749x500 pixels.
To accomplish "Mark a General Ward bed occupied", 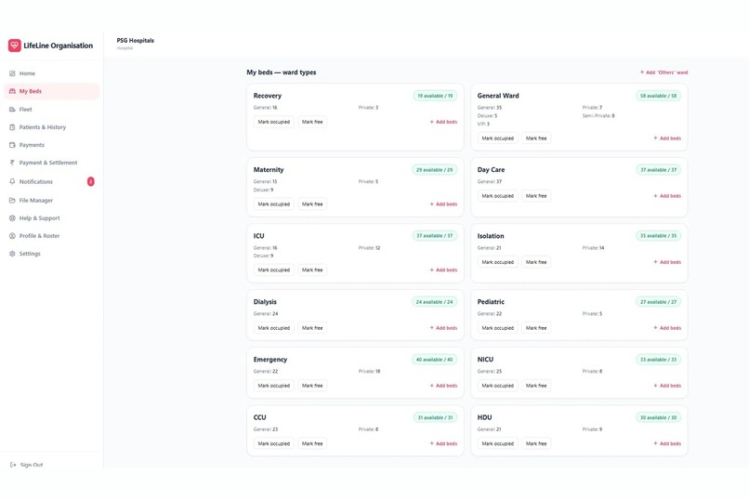I will pos(497,138).
